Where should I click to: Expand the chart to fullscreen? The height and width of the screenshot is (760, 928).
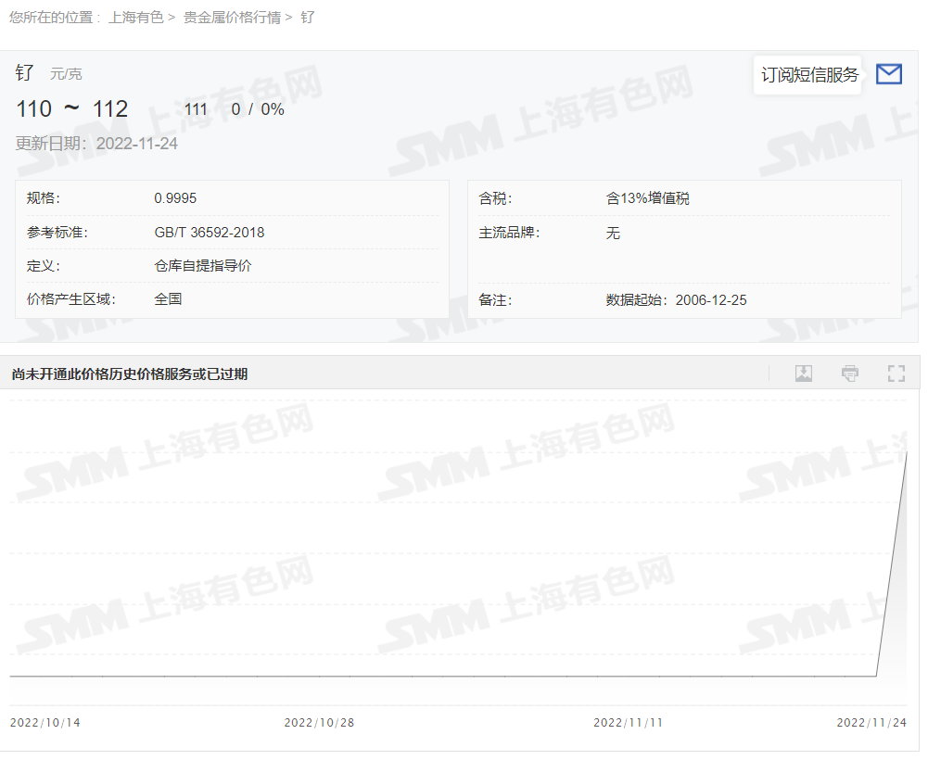(896, 374)
